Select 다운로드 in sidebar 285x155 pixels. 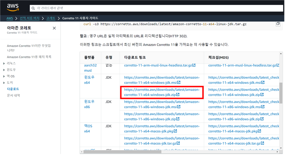tap(13, 89)
